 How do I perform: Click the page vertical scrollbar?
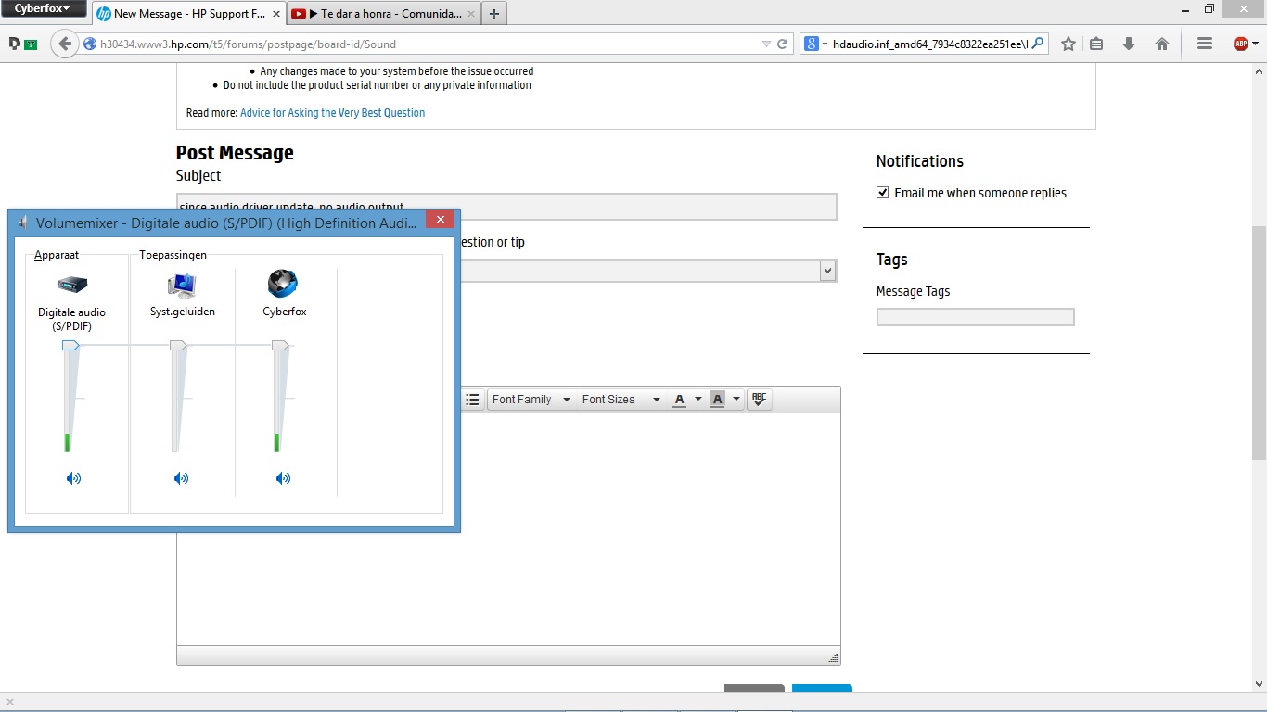click(1259, 343)
